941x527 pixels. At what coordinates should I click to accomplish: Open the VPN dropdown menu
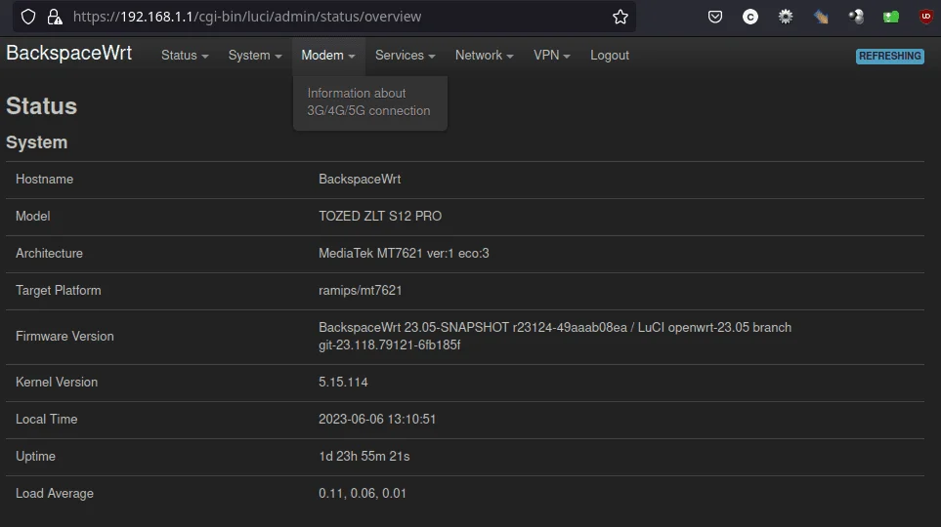pyautogui.click(x=551, y=56)
